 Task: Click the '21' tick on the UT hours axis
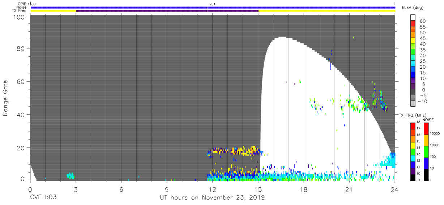tap(349, 189)
